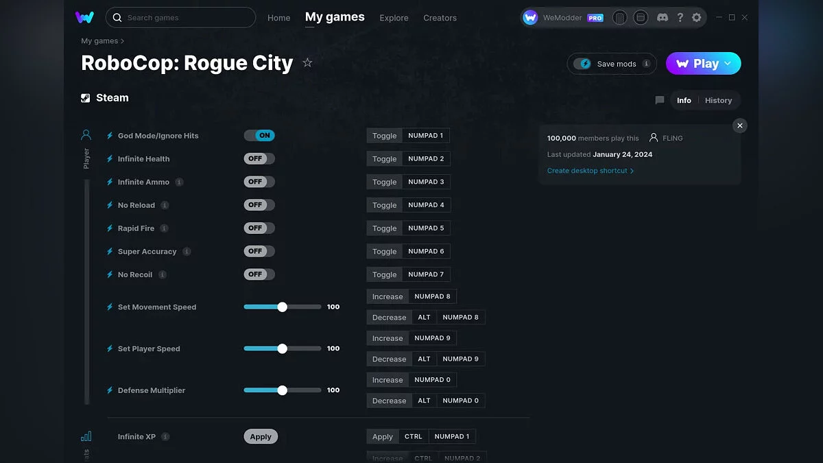Click the Steam platform icon
823x463 pixels.
pos(86,97)
